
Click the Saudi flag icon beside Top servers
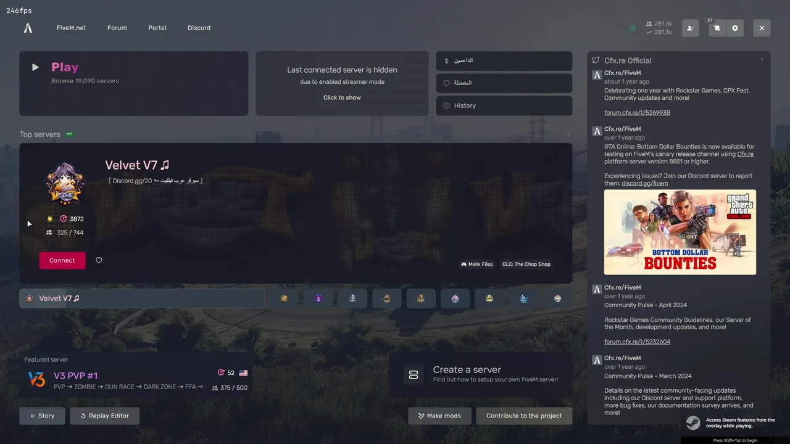tap(69, 134)
